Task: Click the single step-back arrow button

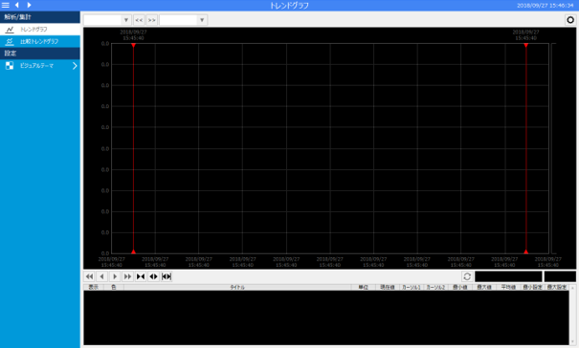Action: 101,276
